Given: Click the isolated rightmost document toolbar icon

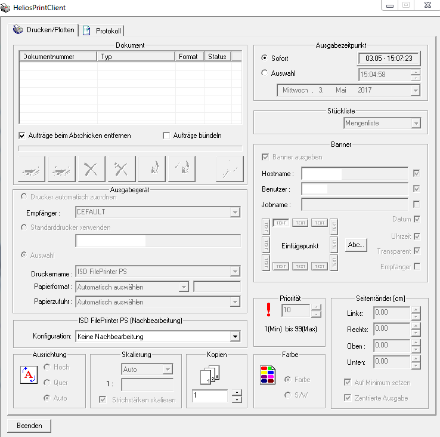Looking at the screenshot, I should tap(230, 170).
